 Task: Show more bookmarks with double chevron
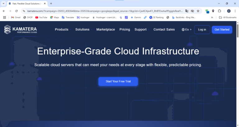(x=212, y=17)
